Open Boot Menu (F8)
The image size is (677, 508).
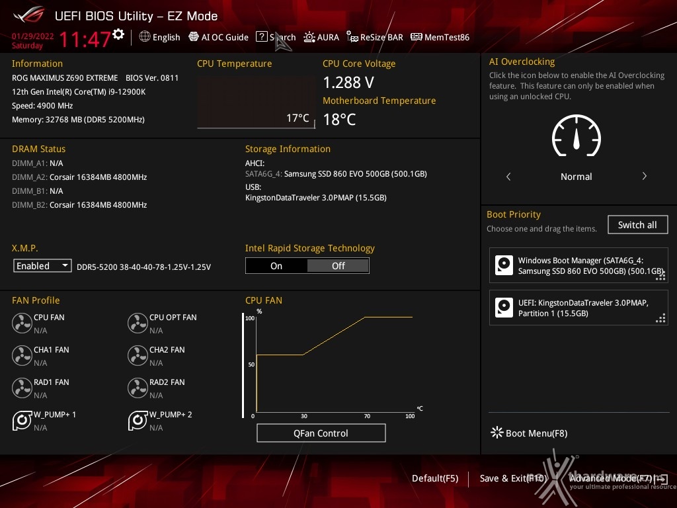(530, 433)
